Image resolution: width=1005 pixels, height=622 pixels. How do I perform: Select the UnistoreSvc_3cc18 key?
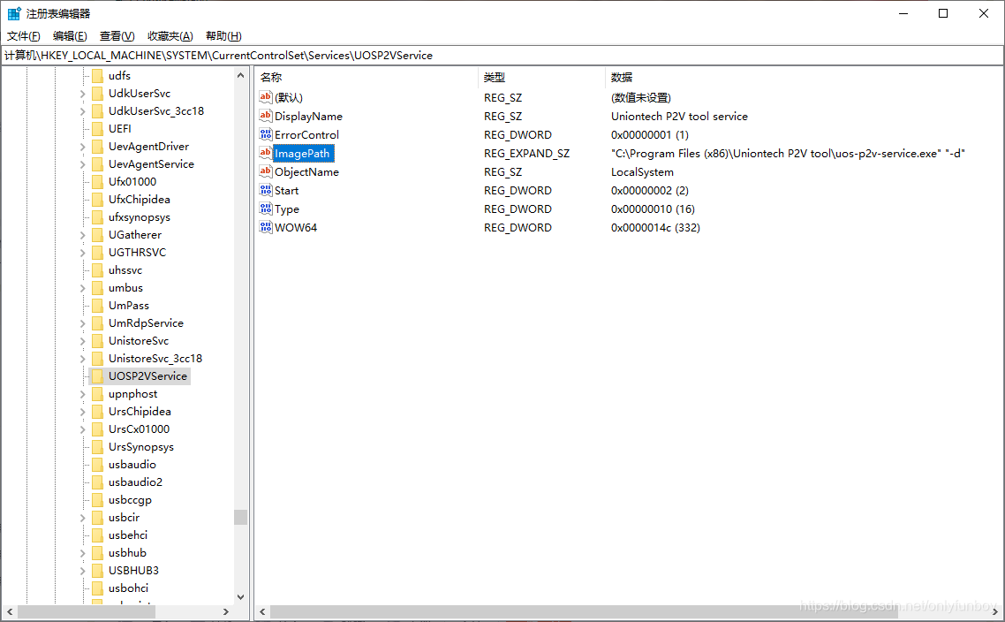155,359
